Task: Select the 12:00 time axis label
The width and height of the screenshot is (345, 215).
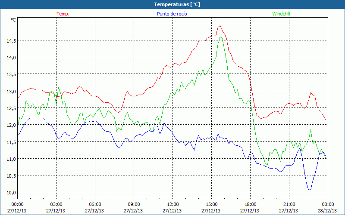Action: [x=173, y=204]
